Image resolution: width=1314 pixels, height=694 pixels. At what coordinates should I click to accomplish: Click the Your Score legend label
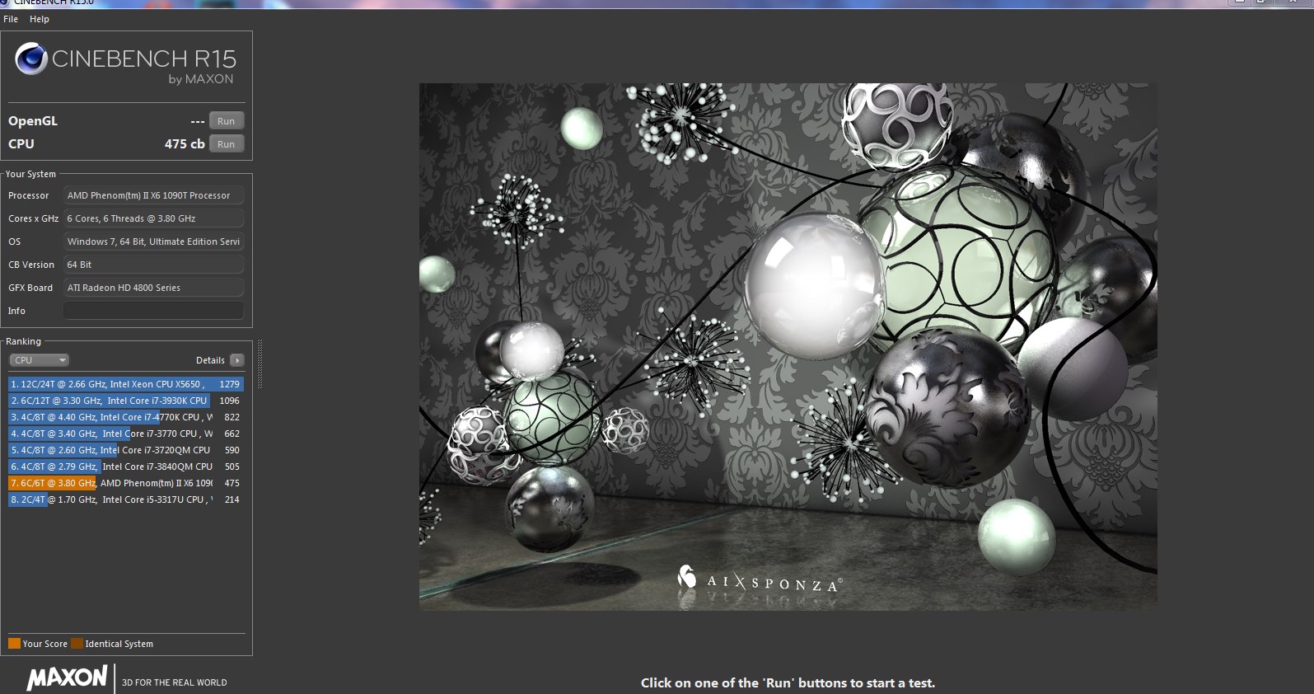tap(45, 644)
